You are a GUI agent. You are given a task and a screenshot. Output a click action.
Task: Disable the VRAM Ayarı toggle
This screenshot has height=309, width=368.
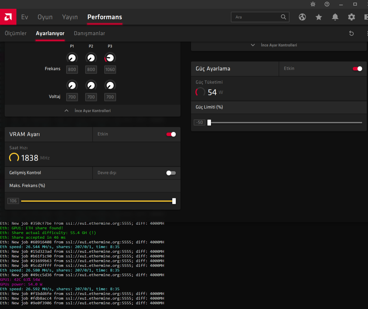(171, 134)
